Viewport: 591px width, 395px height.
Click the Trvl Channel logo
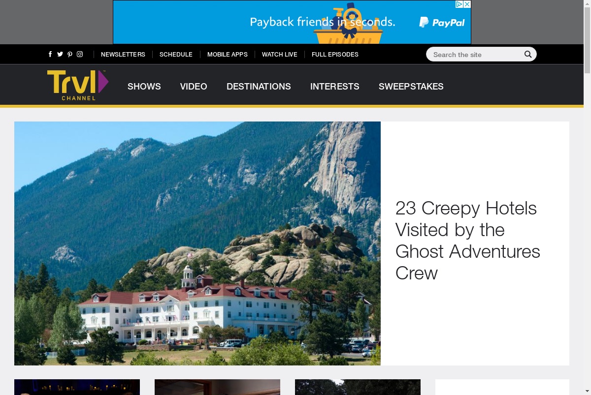click(78, 85)
